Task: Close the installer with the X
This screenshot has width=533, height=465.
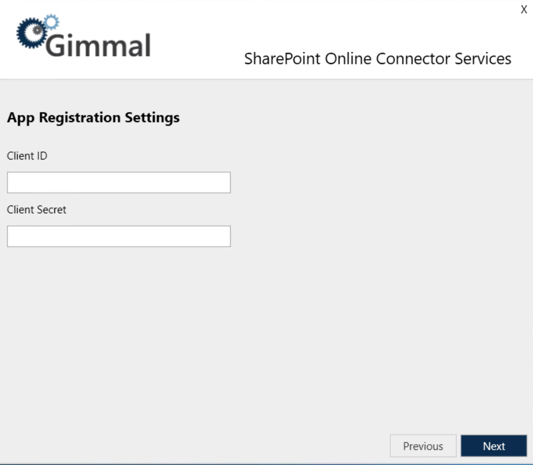Action: (x=524, y=10)
